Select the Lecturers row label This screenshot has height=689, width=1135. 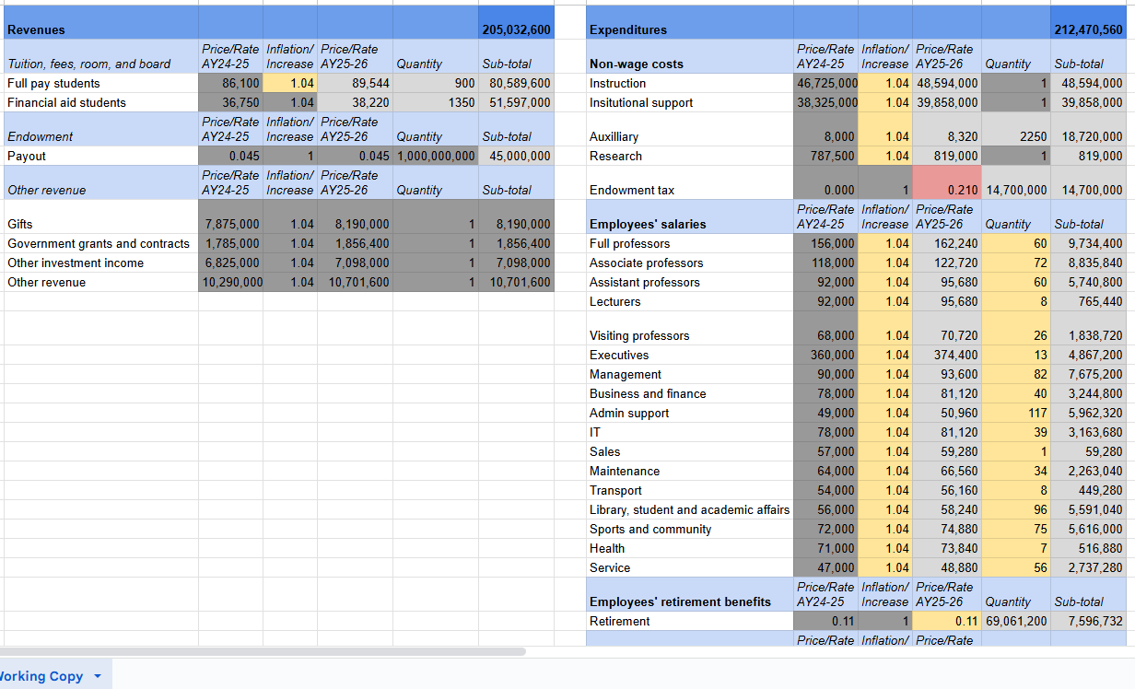(689, 301)
